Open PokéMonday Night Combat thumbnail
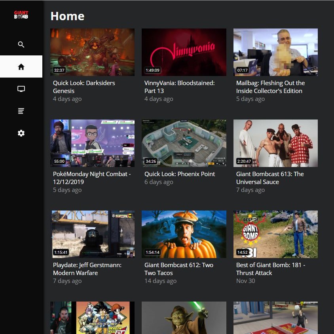The width and height of the screenshot is (334, 334). (x=93, y=143)
